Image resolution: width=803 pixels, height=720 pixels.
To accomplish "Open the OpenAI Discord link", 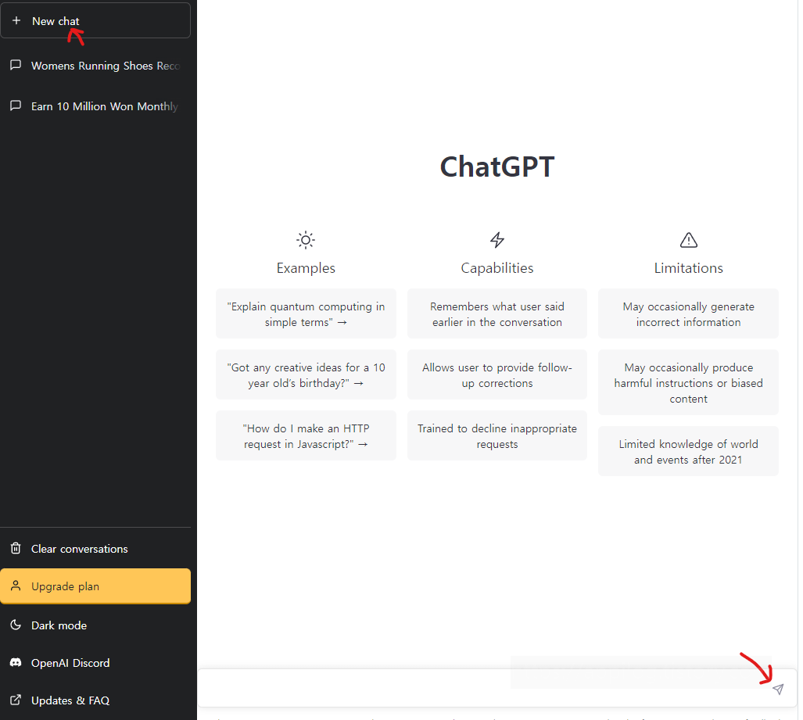I will click(95, 663).
